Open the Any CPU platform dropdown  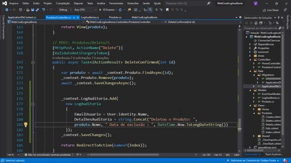[85, 10]
